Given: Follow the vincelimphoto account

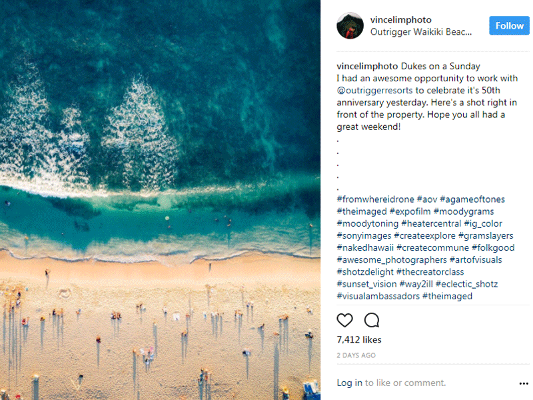Looking at the screenshot, I should click(x=509, y=25).
